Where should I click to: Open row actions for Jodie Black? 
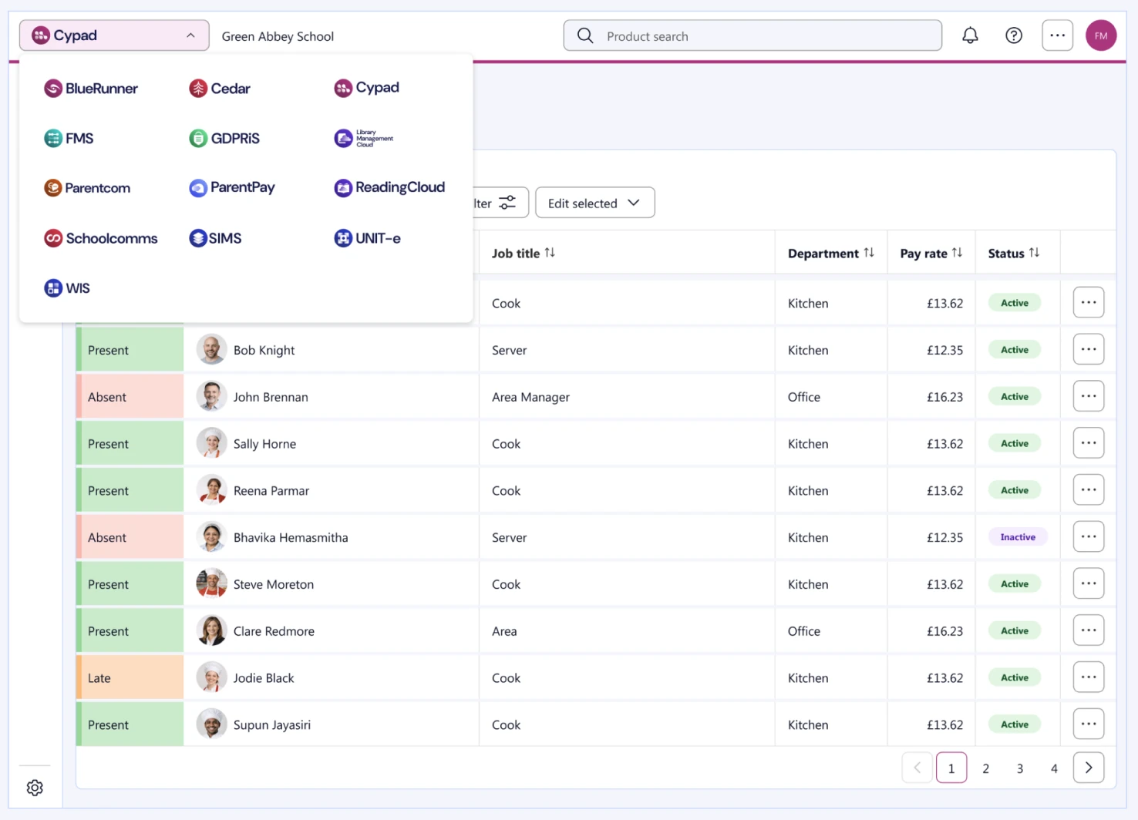1089,677
